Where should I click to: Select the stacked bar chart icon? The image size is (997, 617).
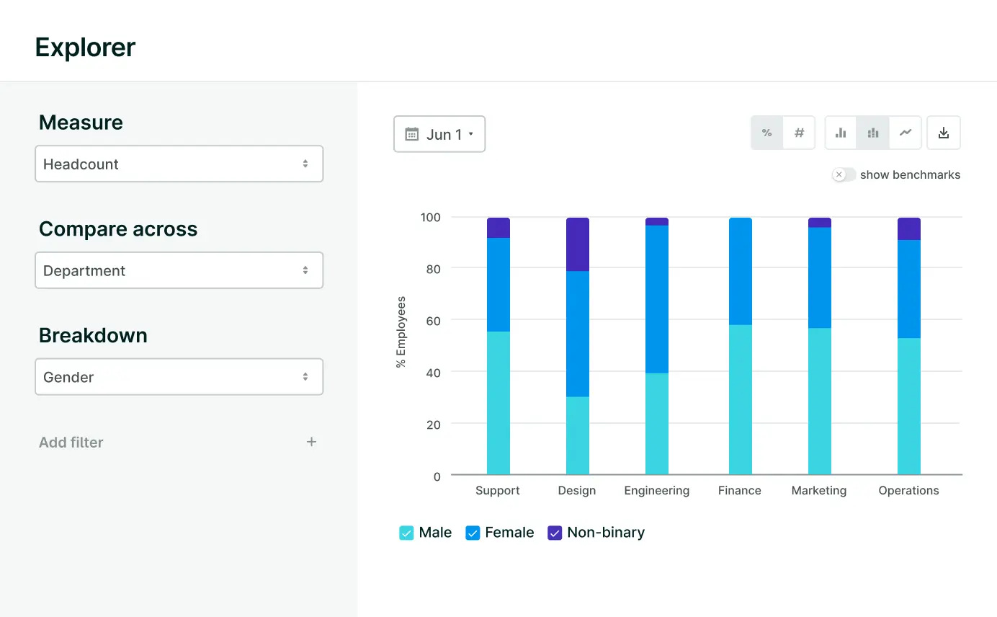(x=873, y=133)
